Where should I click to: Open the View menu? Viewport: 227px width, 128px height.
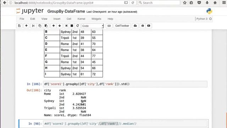point(44,19)
